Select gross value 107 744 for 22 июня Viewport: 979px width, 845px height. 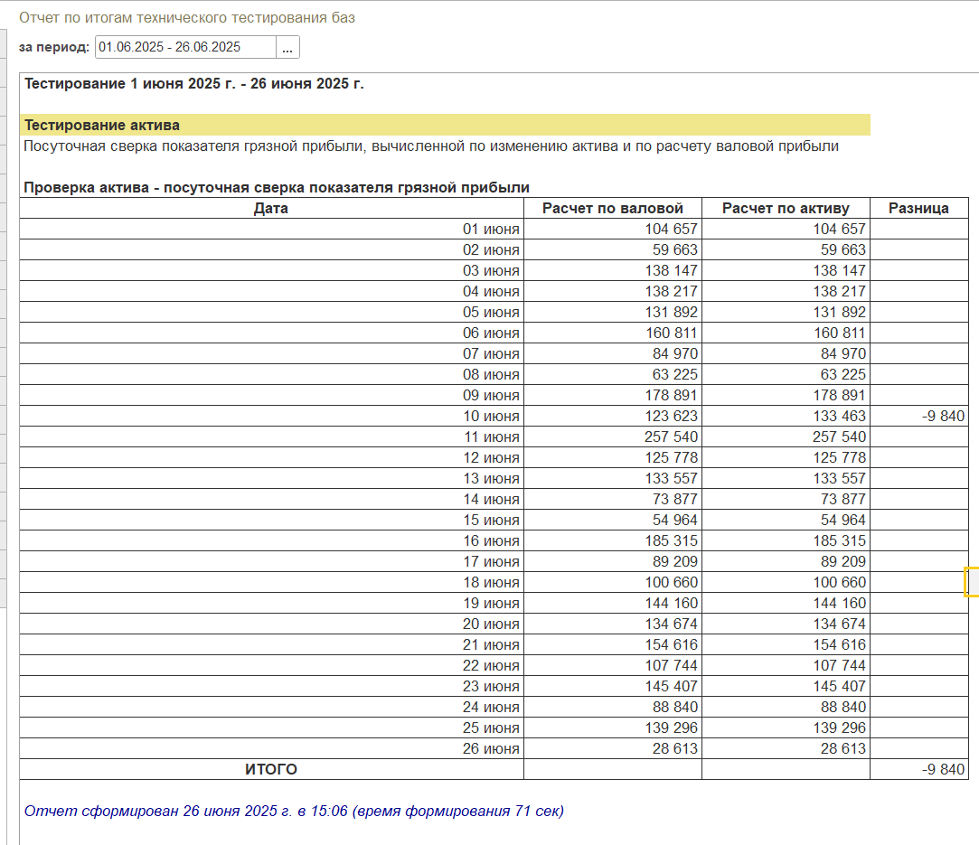pyautogui.click(x=613, y=666)
